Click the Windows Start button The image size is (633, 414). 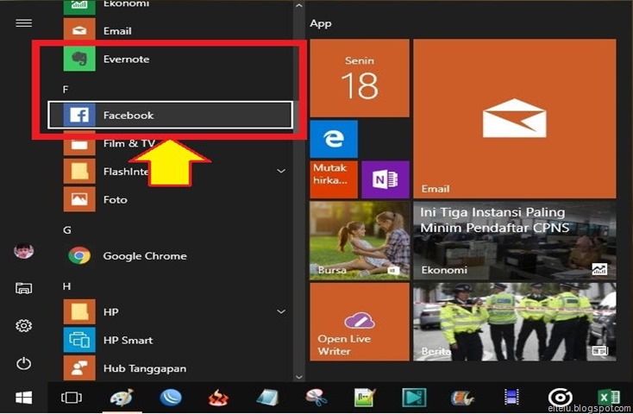pos(24,398)
